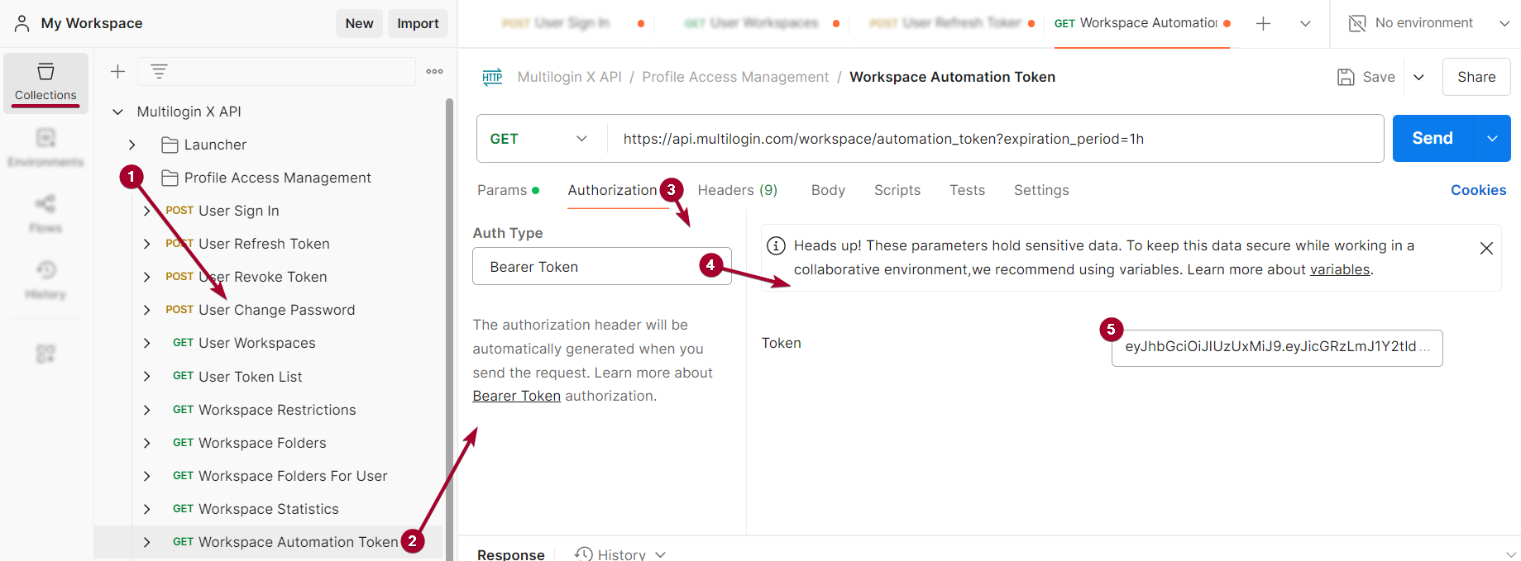Expand the response panel chevron
This screenshot has height=561, width=1521.
tap(1511, 554)
